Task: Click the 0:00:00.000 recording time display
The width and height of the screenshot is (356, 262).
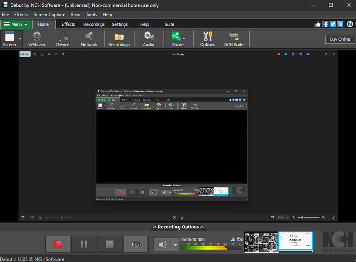Action: (x=193, y=240)
